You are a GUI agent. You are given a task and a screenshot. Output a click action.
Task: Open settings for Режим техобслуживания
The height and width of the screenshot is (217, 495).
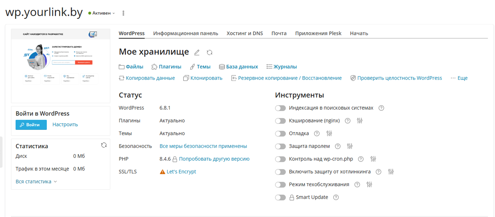pos(369,185)
